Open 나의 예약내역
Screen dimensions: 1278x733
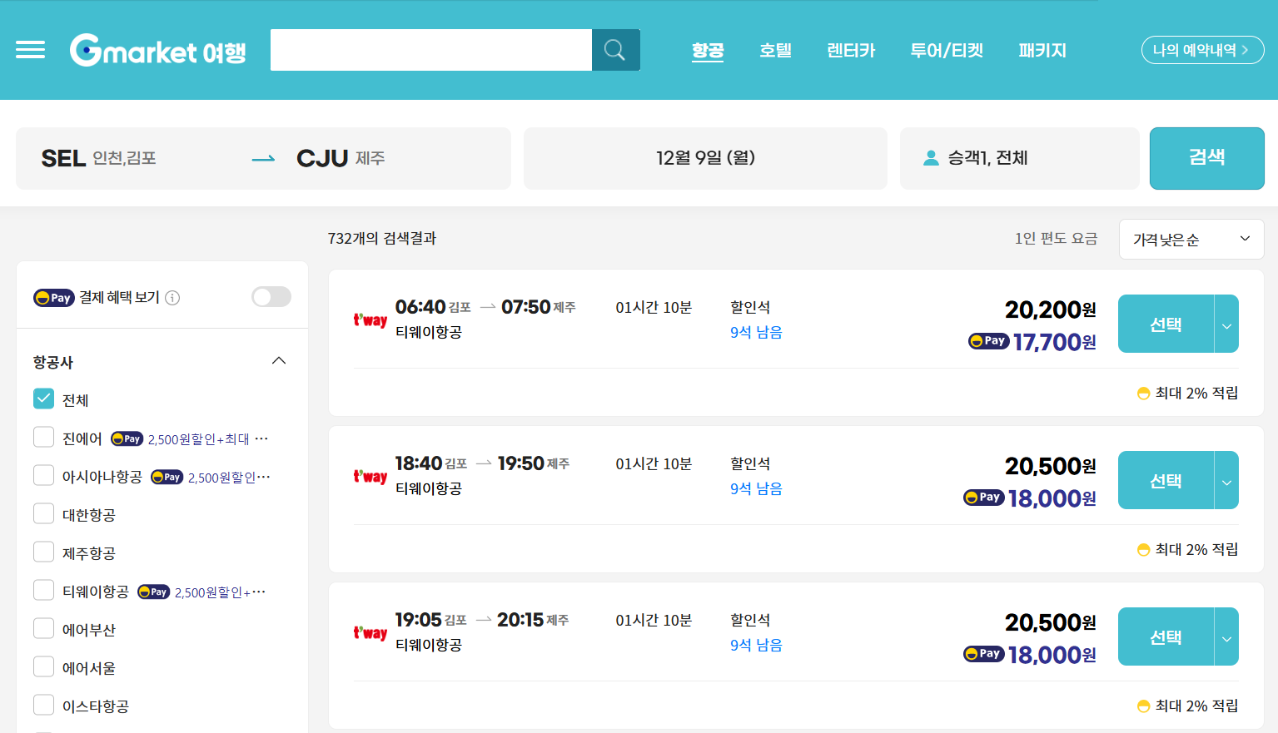coord(1202,50)
